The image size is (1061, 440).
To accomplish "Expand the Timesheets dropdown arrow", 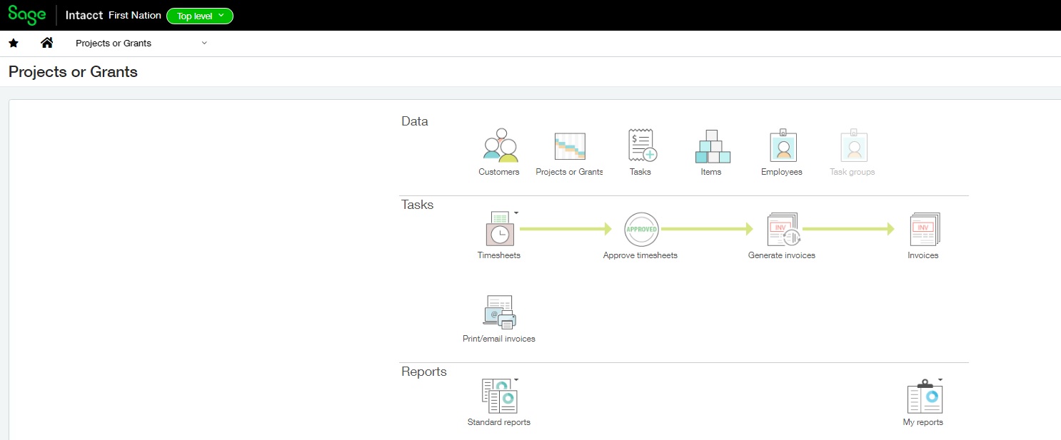I will click(516, 213).
